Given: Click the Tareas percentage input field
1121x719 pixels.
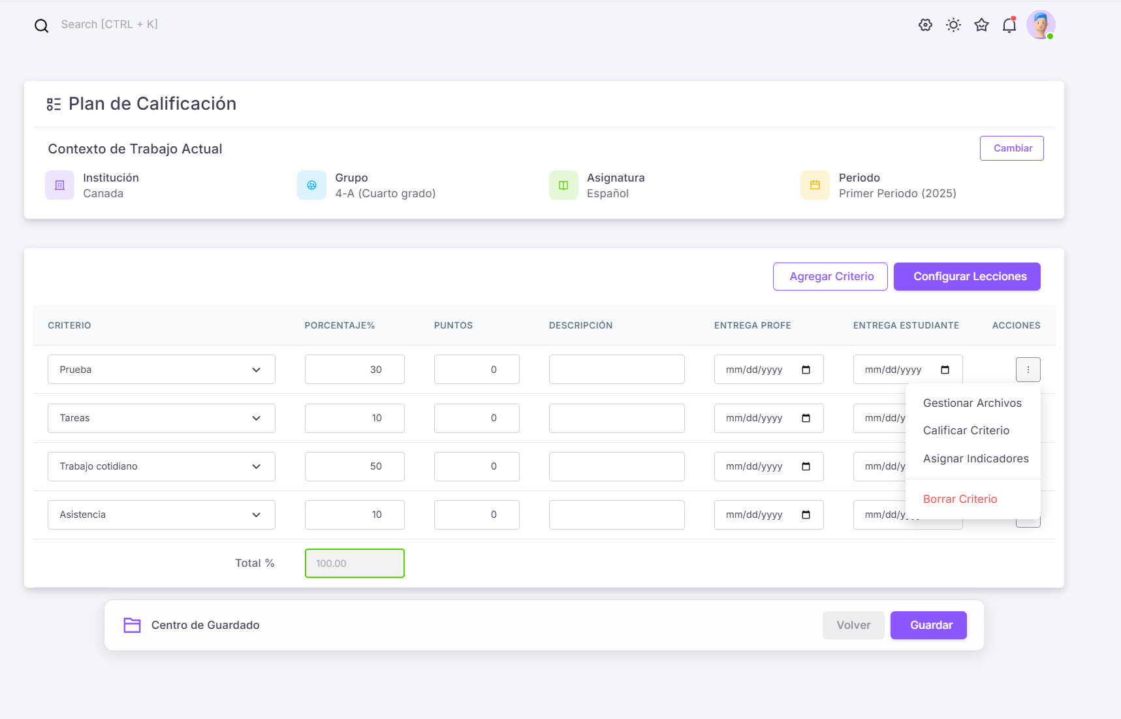Looking at the screenshot, I should 355,418.
